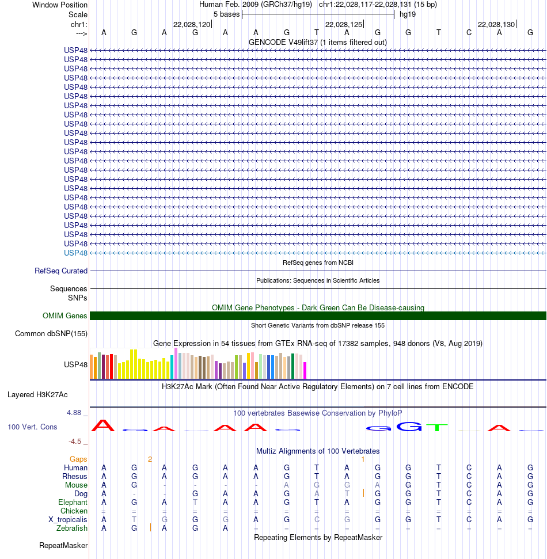Open the RefSeq genes from NCBI title
Screen dimensions: 547x559
[x=318, y=263]
